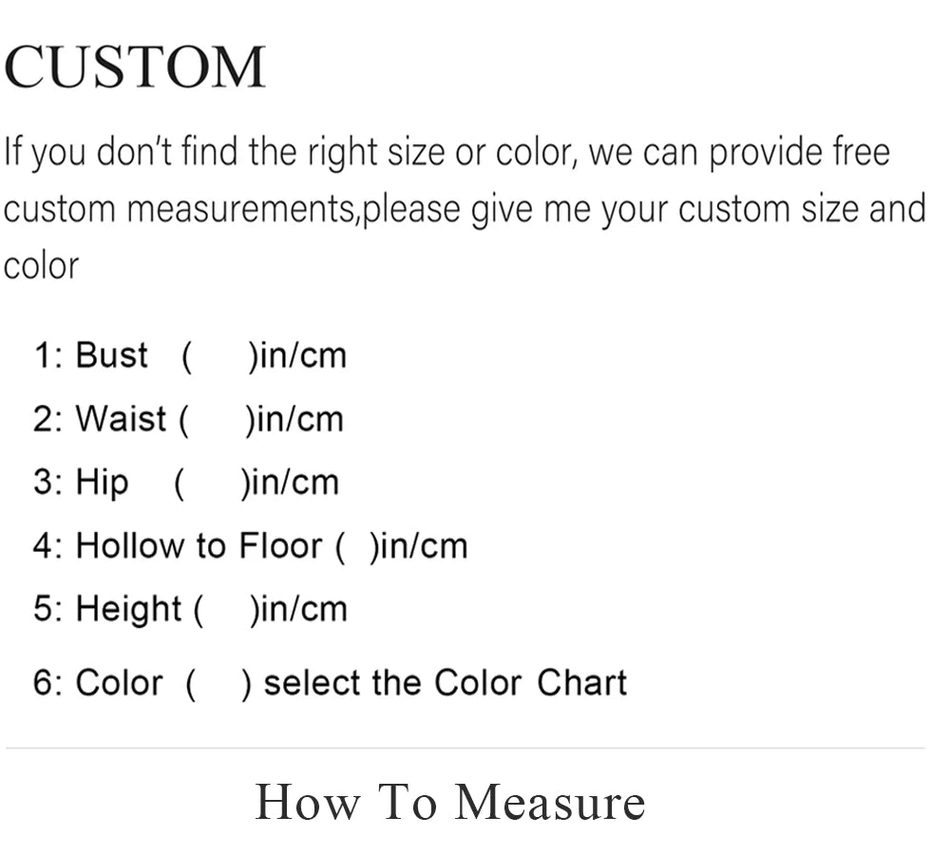Click the blank after Hip label
The image size is (931, 855).
(210, 483)
